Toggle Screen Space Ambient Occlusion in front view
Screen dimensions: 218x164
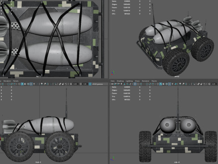42,84
